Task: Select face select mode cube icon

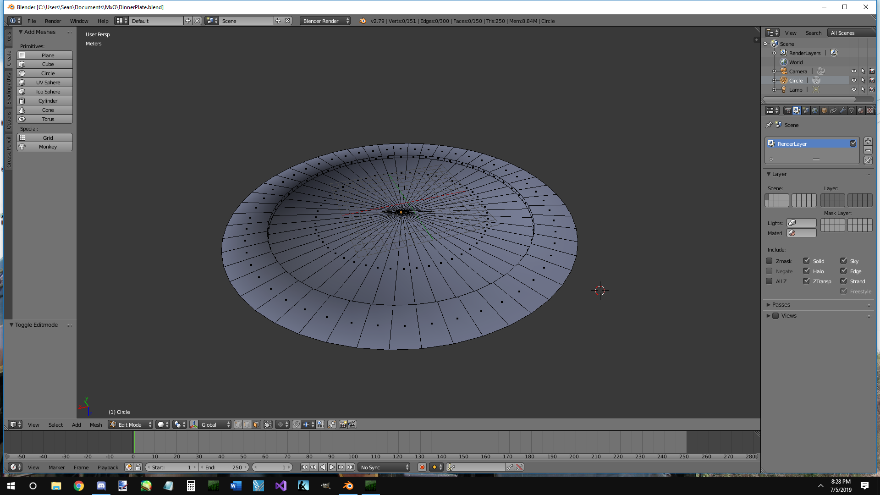Action: pos(256,424)
